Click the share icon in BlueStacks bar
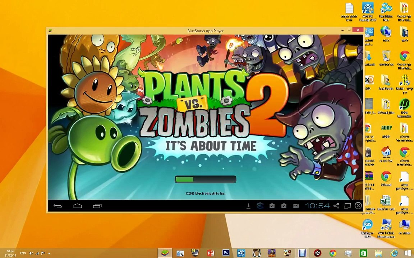The height and width of the screenshot is (258, 414). tap(336, 206)
